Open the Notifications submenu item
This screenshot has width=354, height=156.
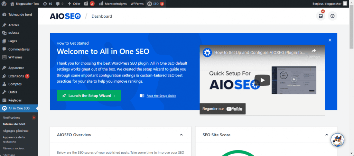coord(11,118)
